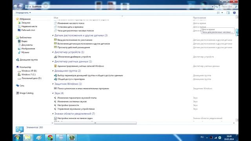Screen dimensions: 251x141
Task: Collapse the Защитник Windows group
Action: click(53, 84)
